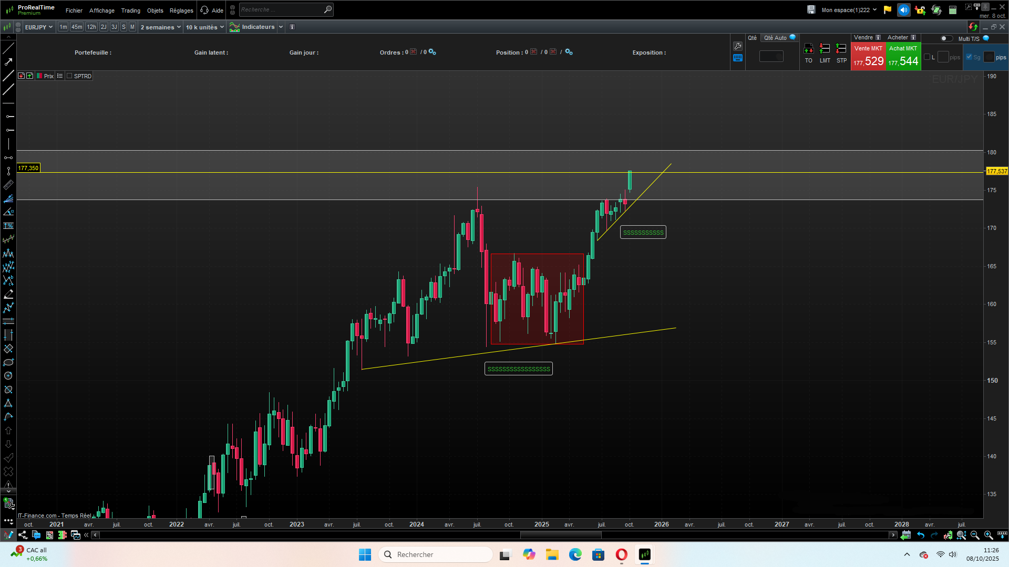Viewport: 1009px width, 567px height.
Task: Expand the 2 semaines timeframe dropdown
Action: click(x=160, y=27)
